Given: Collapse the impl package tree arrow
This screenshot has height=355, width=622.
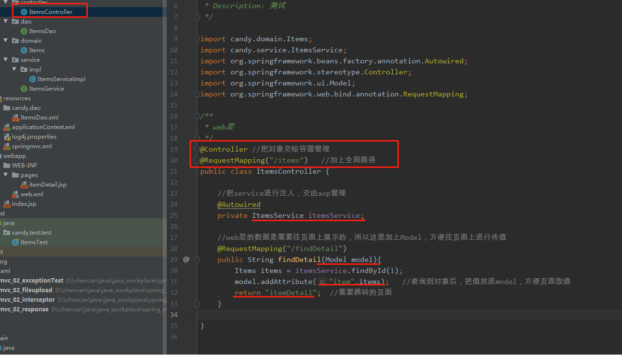Looking at the screenshot, I should 14,70.
